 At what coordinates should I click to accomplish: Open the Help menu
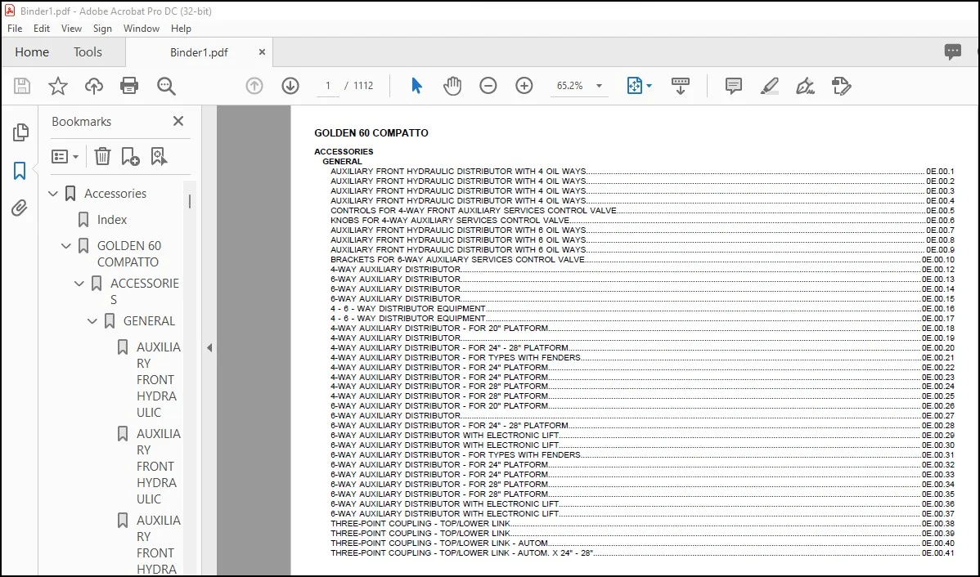[181, 28]
